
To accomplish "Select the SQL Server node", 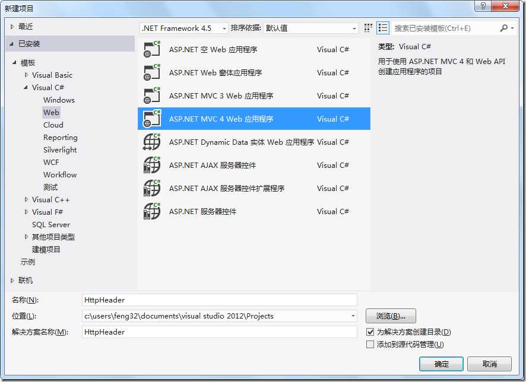I will pyautogui.click(x=51, y=224).
